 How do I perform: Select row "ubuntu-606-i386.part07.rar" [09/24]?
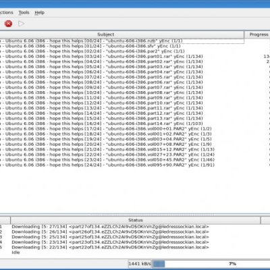pos(135,88)
